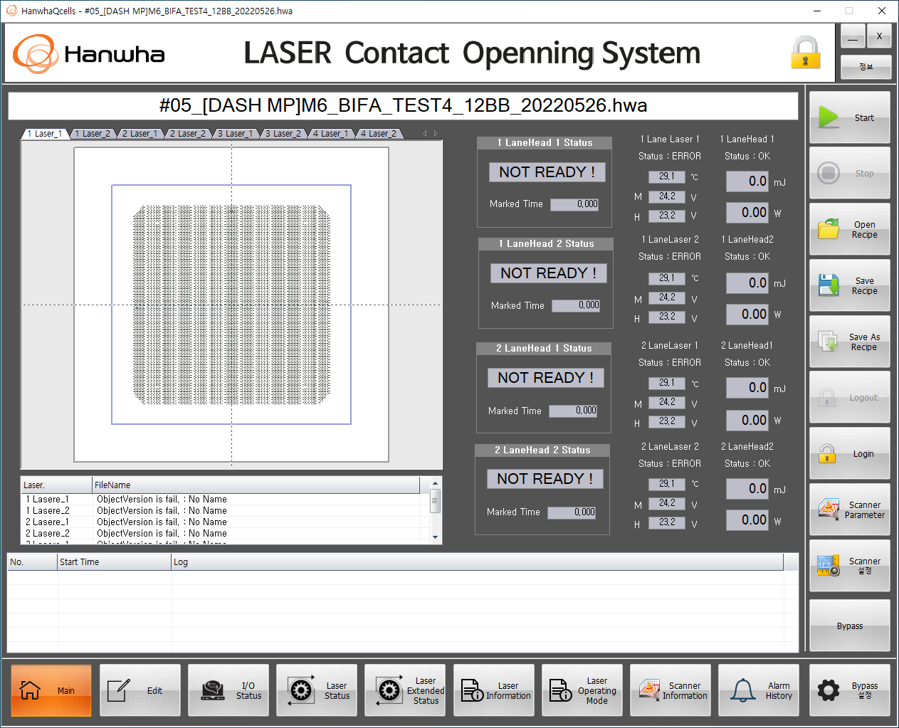This screenshot has width=899, height=728.
Task: Click the Logout padlock icon
Action: pos(827,397)
